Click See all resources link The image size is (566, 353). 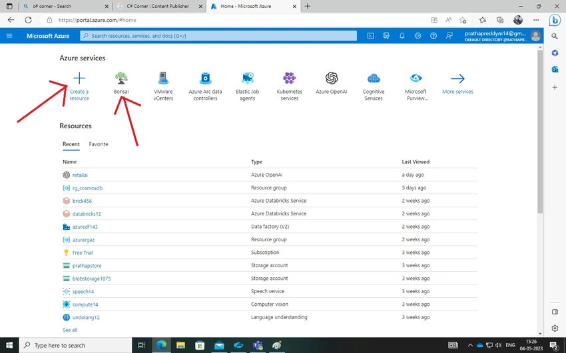(70, 330)
